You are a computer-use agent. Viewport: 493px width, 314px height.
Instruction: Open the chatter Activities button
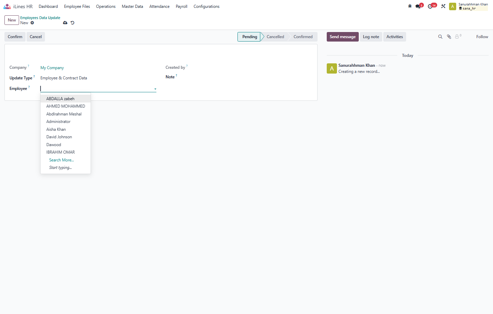395,37
